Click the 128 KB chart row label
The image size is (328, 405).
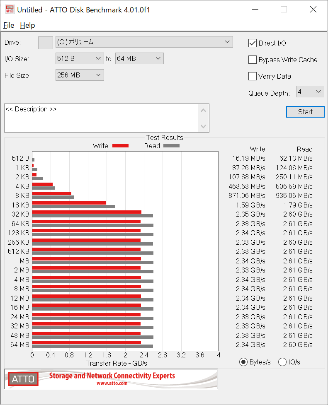tap(19, 233)
